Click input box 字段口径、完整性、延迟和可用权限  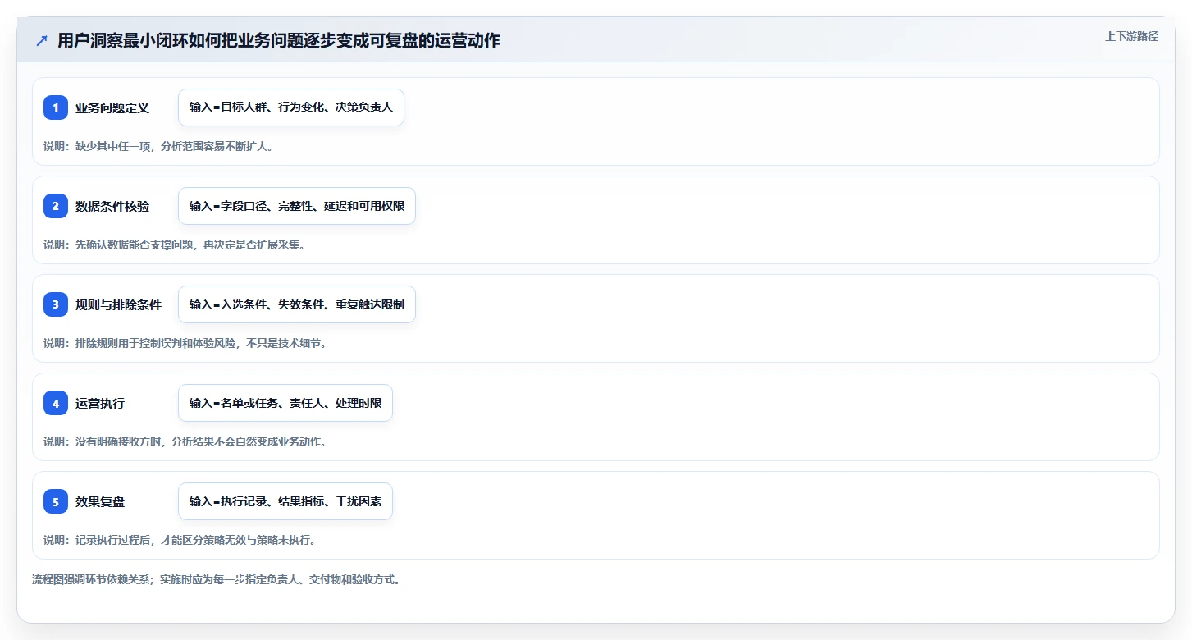297,206
